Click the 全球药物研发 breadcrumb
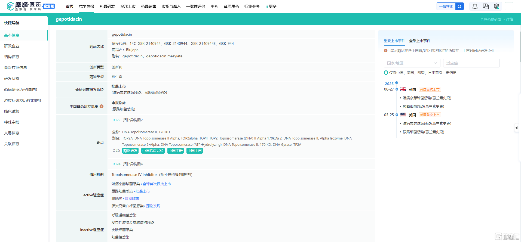Screen dimensions: 521x242 pyautogui.click(x=491, y=19)
